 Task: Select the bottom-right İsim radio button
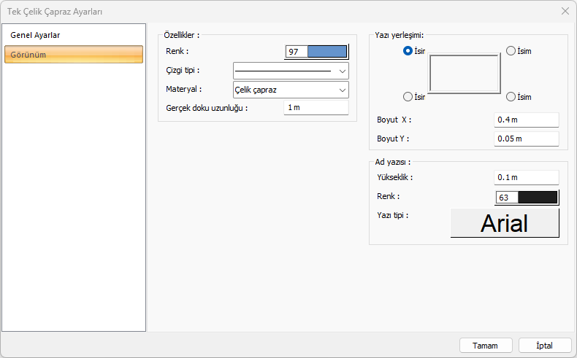pyautogui.click(x=511, y=97)
